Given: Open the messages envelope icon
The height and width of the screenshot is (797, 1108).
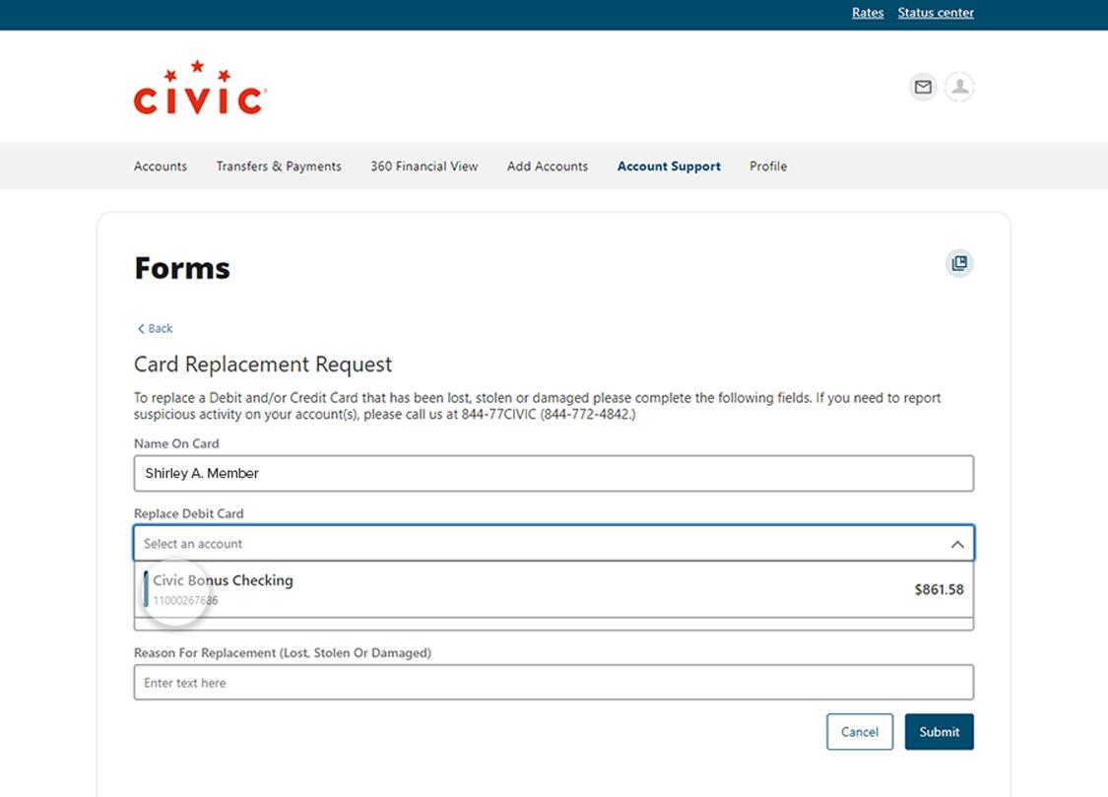Looking at the screenshot, I should 922,88.
